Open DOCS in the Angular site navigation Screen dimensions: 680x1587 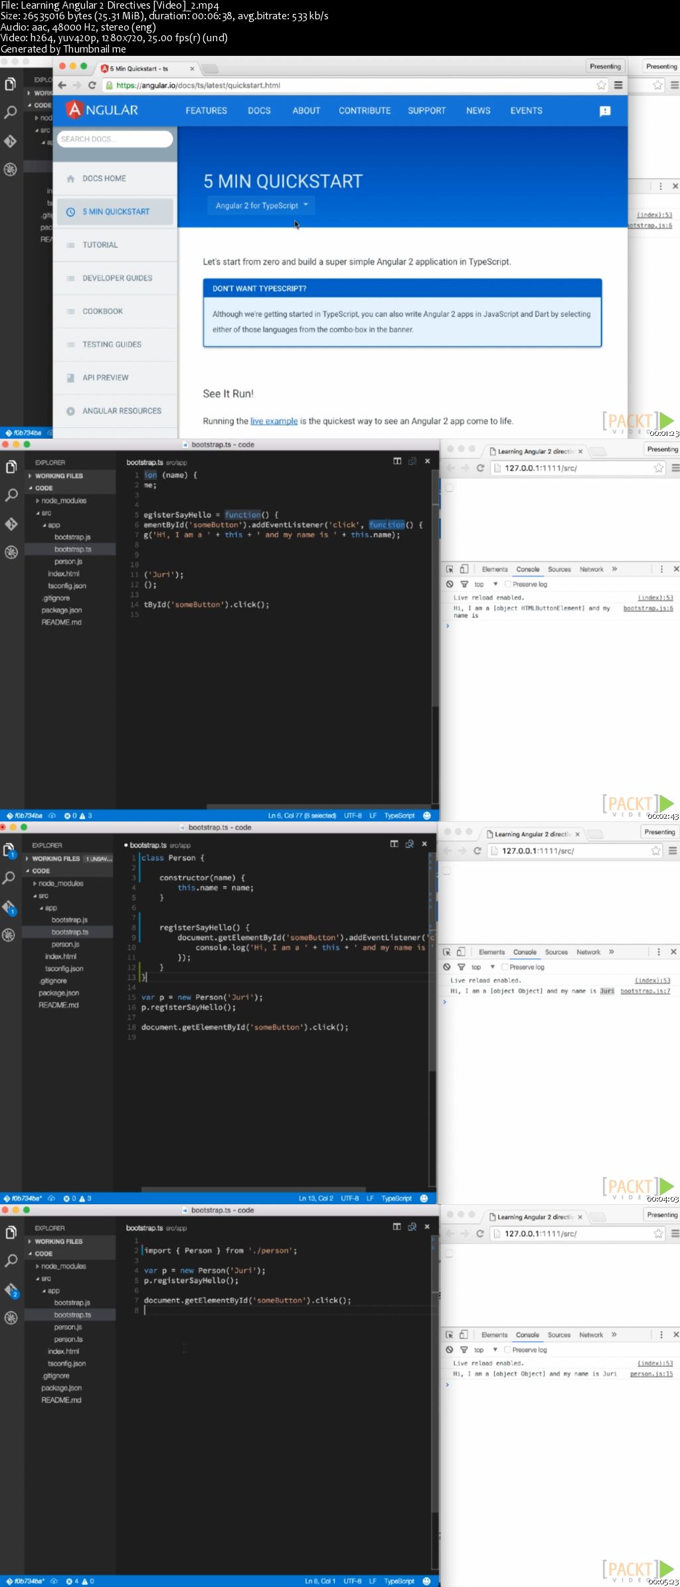coord(259,110)
